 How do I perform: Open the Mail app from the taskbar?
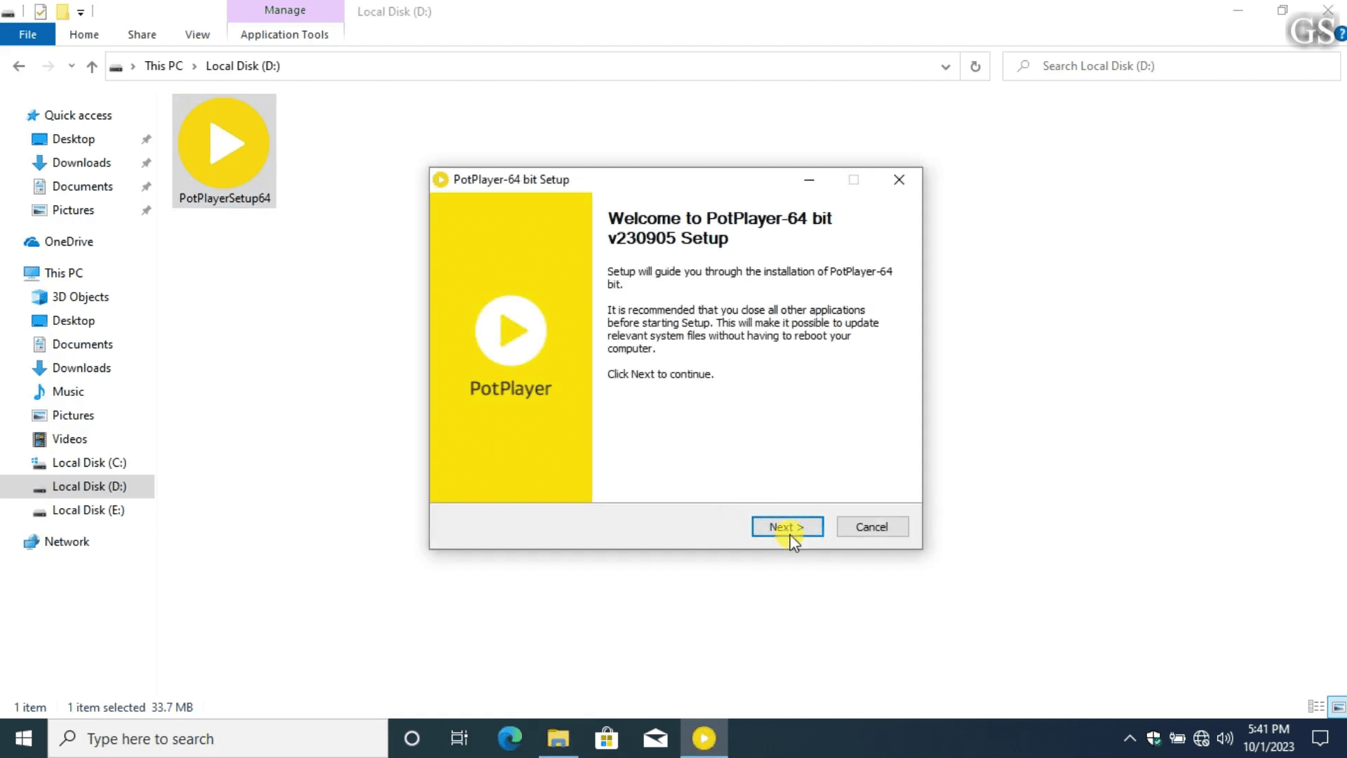pyautogui.click(x=655, y=738)
